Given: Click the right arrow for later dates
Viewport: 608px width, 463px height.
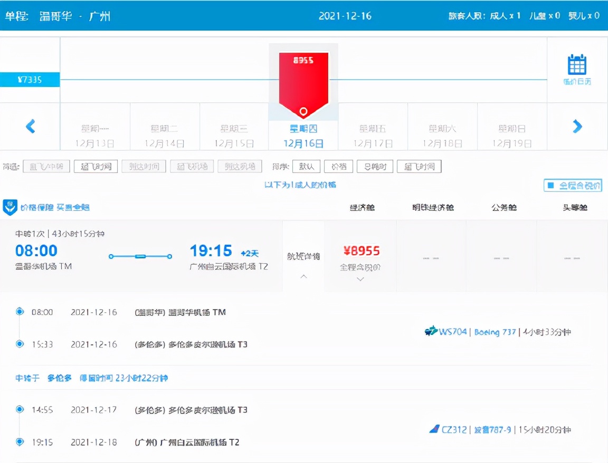Looking at the screenshot, I should pos(577,127).
